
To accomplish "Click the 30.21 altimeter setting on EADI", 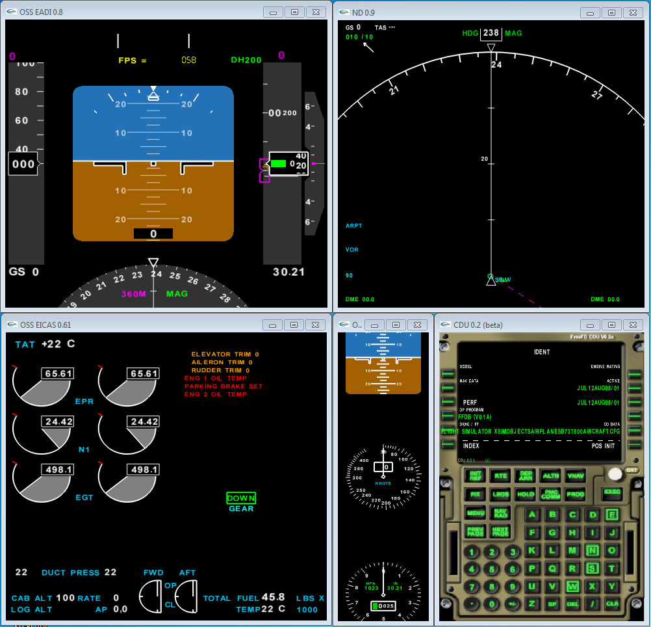I will point(288,272).
